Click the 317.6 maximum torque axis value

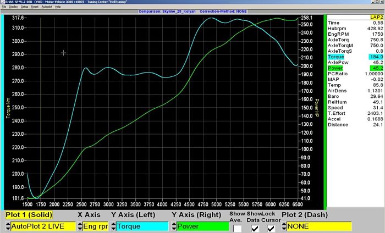18,18
